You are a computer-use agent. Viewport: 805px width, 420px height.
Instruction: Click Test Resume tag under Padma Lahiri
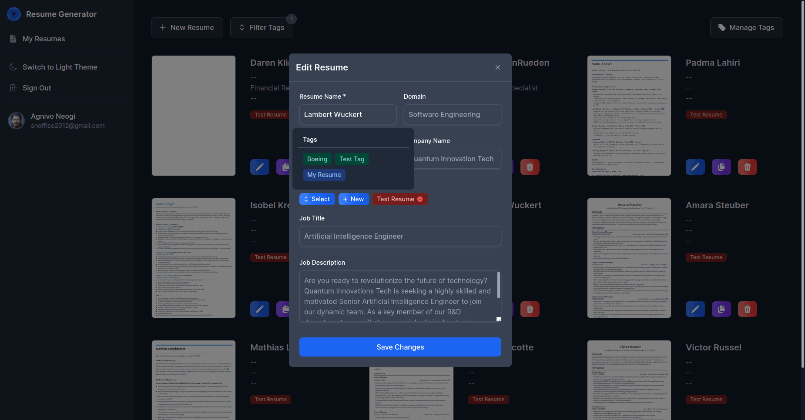pyautogui.click(x=706, y=115)
